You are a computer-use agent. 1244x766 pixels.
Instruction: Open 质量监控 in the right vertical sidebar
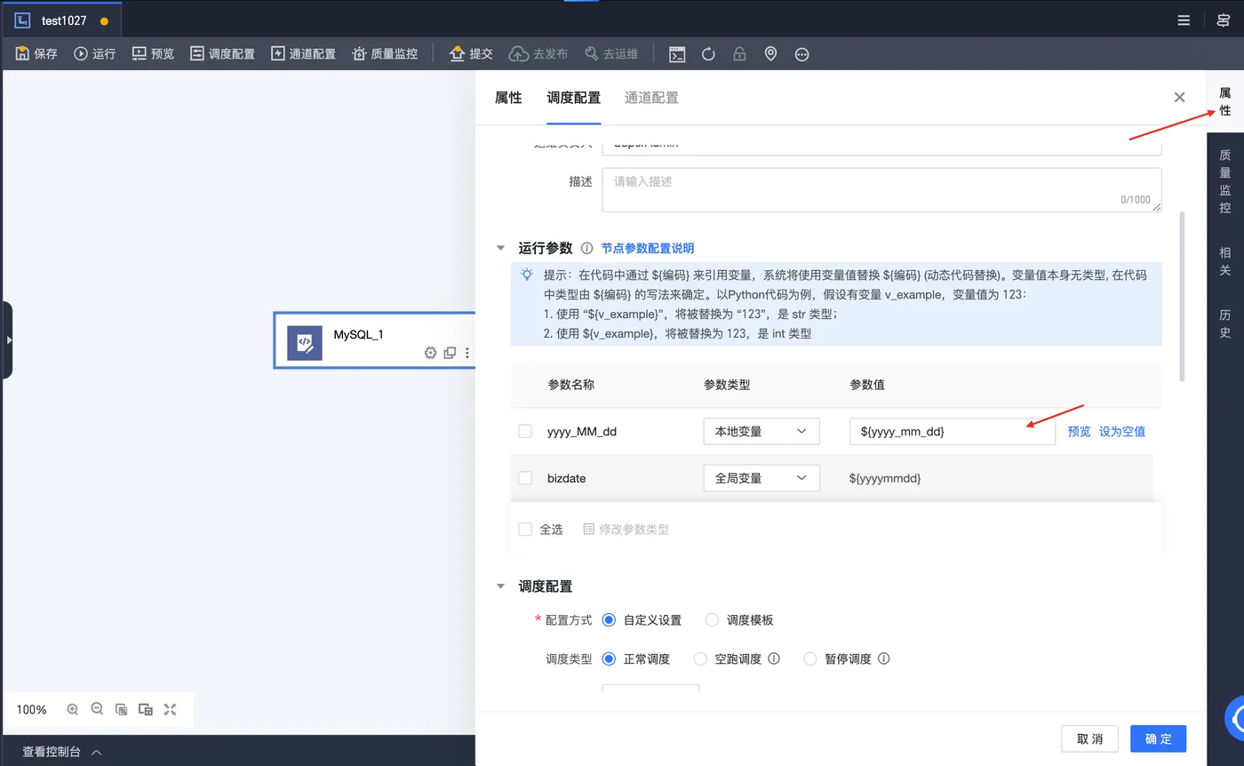[x=1225, y=181]
